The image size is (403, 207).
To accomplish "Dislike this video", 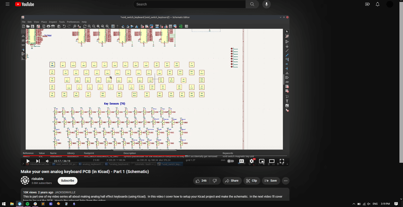I will (x=215, y=181).
